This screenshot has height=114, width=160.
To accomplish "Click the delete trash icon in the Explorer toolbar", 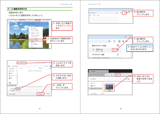I will click(x=120, y=79).
